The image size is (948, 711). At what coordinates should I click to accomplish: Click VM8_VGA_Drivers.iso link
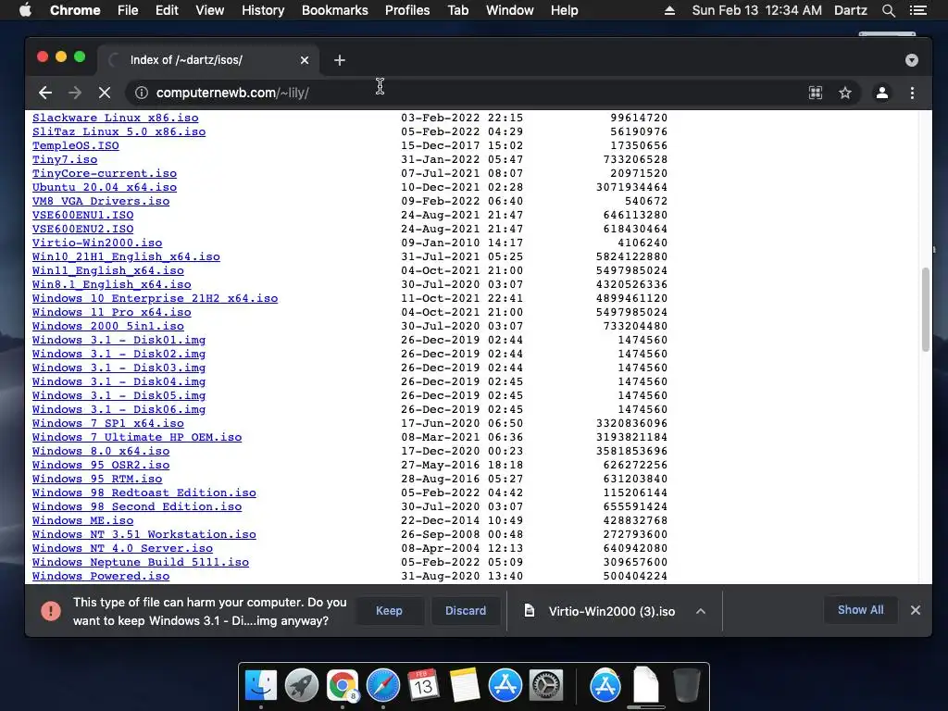tap(101, 201)
